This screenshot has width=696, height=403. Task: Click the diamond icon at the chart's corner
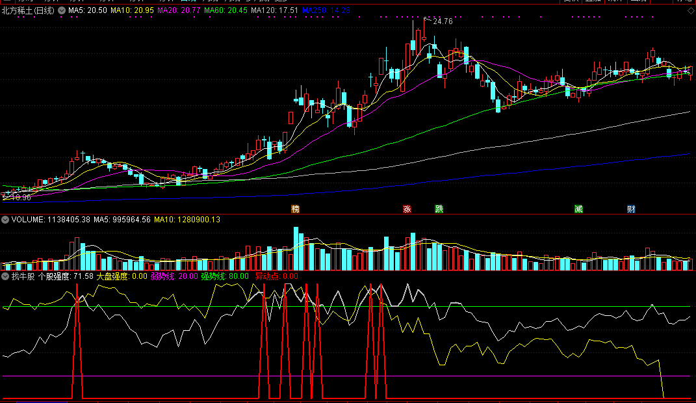pyautogui.click(x=691, y=10)
